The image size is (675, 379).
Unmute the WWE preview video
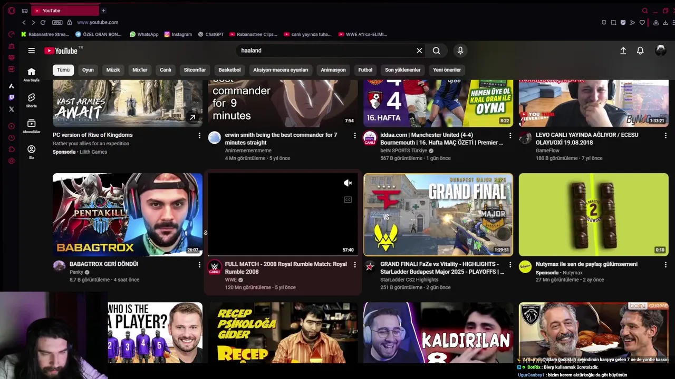coord(348,183)
